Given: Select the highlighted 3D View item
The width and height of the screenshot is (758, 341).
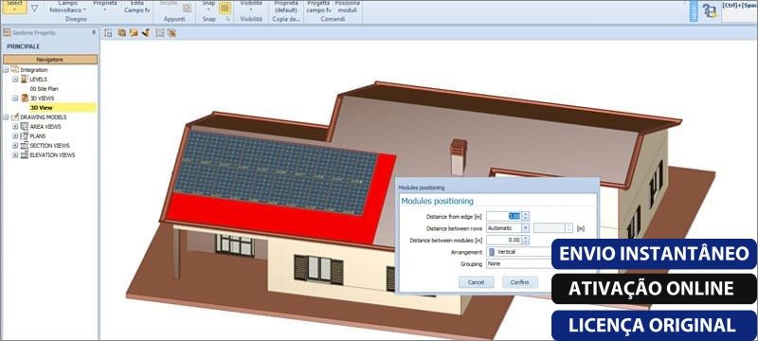Looking at the screenshot, I should (63, 108).
